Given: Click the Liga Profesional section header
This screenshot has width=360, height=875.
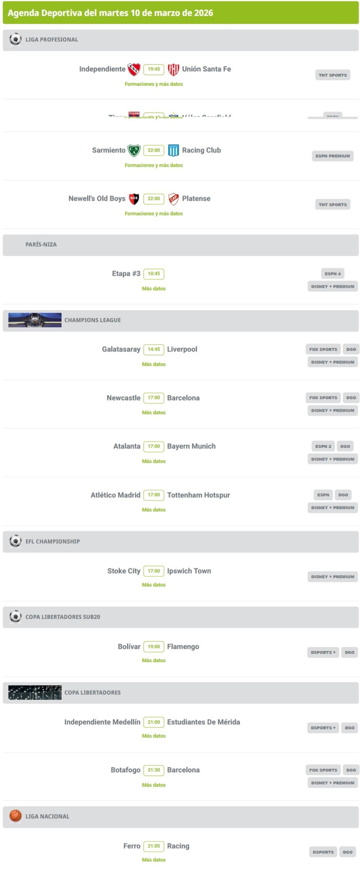Looking at the screenshot, I should click(51, 40).
